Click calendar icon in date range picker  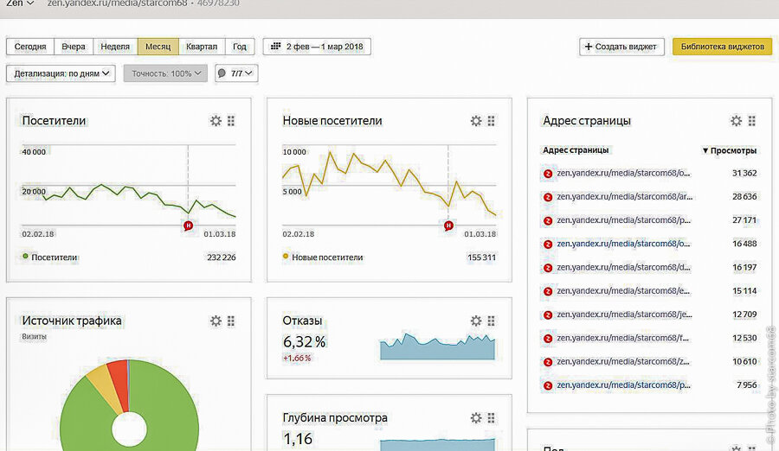pyautogui.click(x=275, y=46)
